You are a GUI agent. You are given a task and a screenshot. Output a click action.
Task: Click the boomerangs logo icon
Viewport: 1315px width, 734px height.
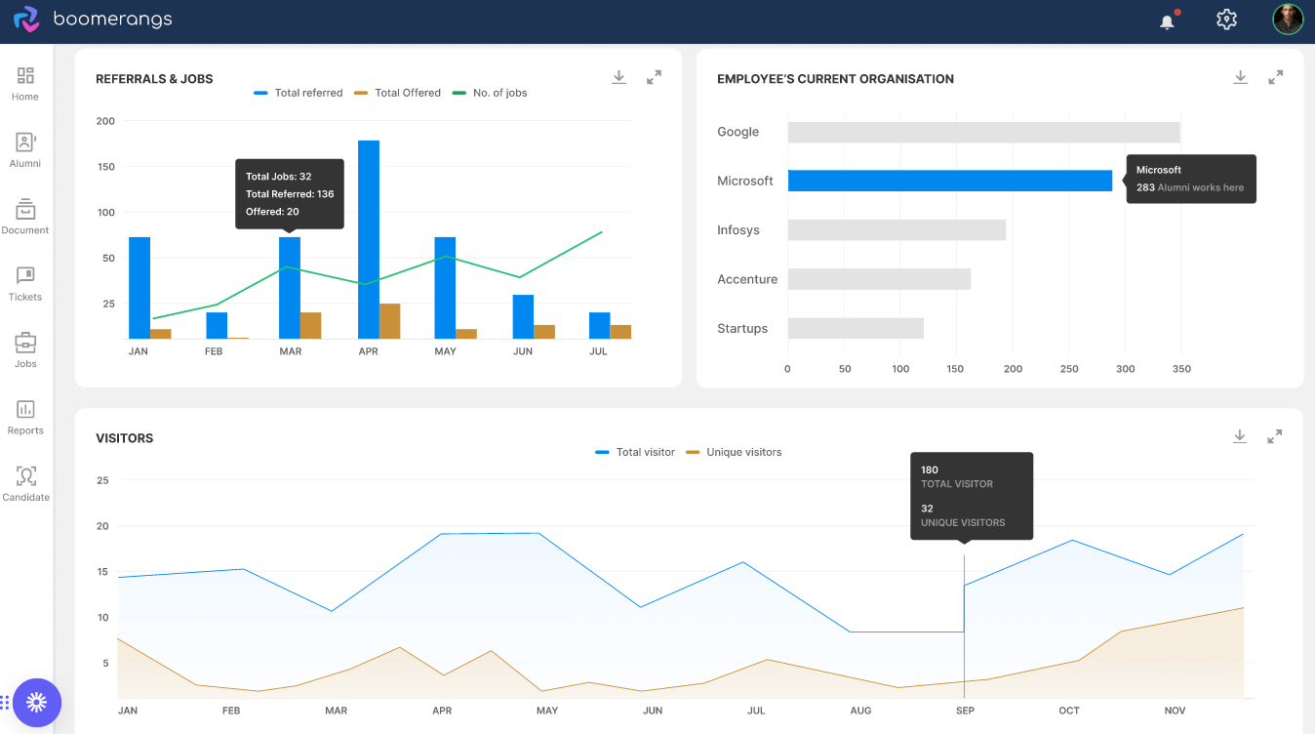point(26,19)
